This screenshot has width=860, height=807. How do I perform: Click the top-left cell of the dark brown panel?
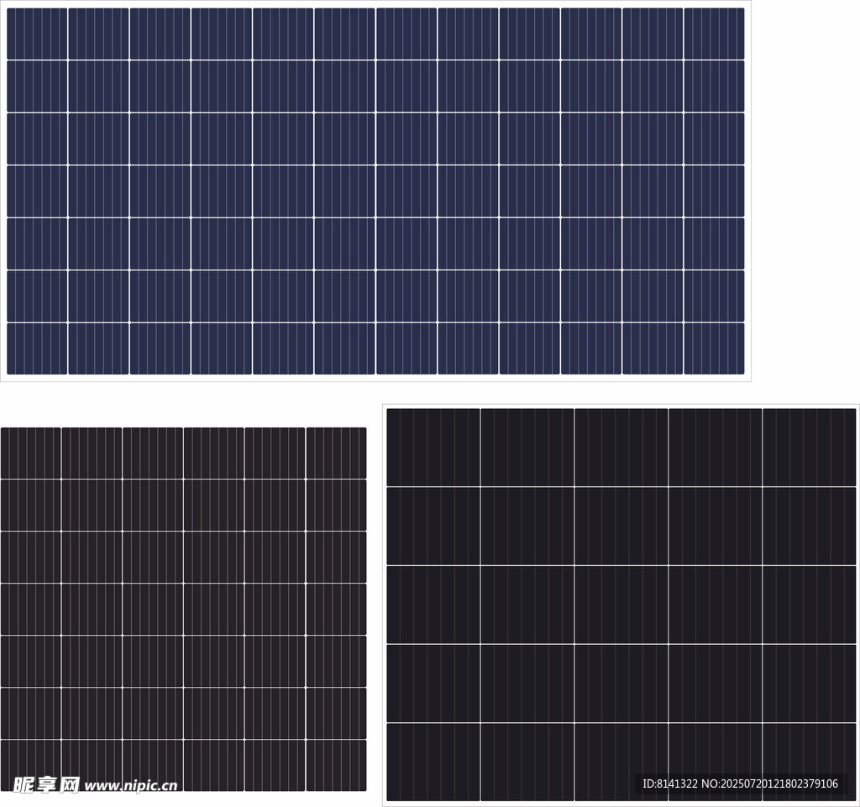tap(31, 453)
